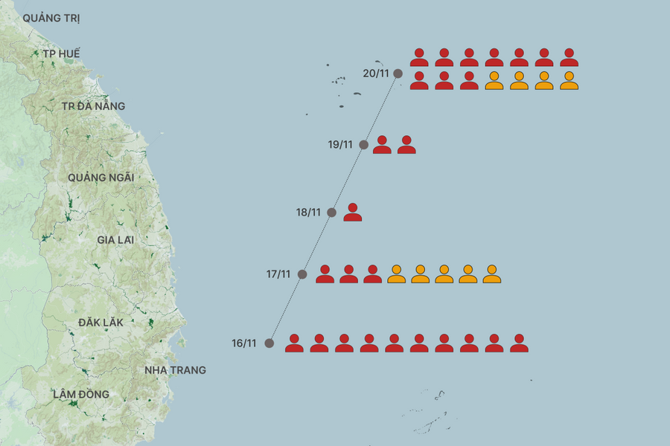670x446 pixels.
Task: Click the last orange person icon in 17/11 row
Action: click(492, 274)
